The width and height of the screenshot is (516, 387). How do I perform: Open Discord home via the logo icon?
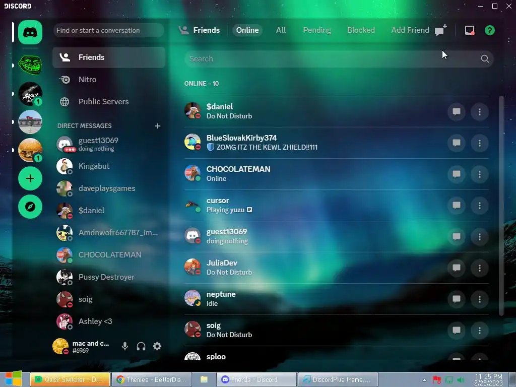click(30, 32)
